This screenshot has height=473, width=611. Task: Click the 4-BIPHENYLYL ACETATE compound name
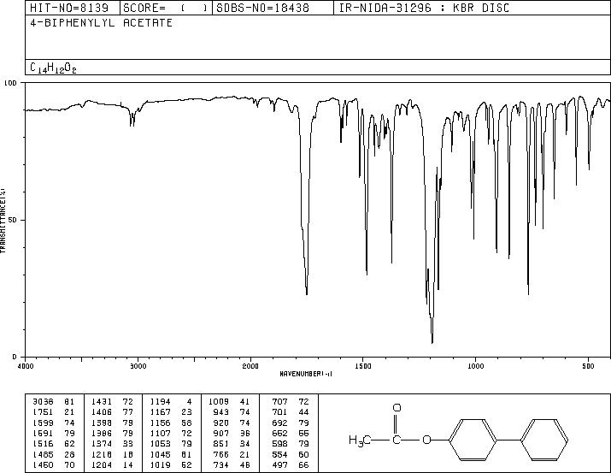tap(102, 23)
